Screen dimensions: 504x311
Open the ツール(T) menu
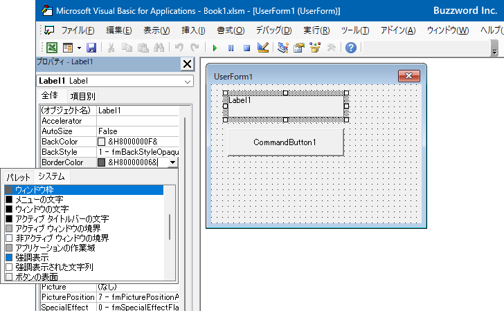pyautogui.click(x=355, y=30)
